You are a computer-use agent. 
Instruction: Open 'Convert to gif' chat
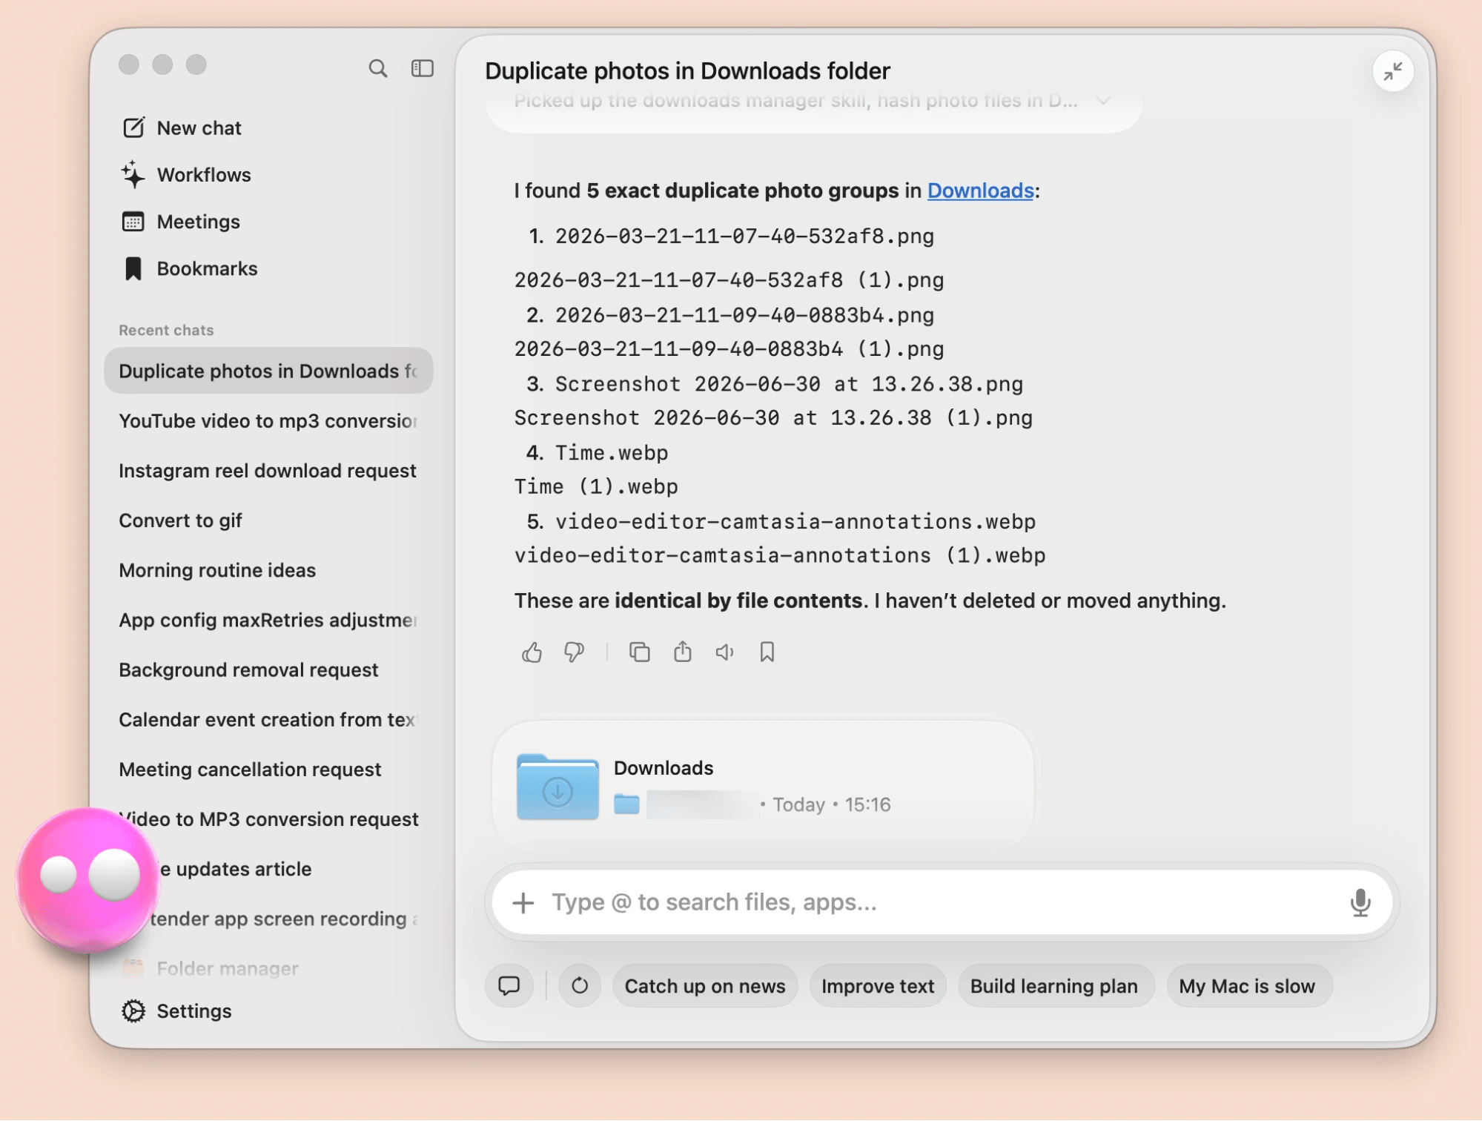pyautogui.click(x=268, y=520)
